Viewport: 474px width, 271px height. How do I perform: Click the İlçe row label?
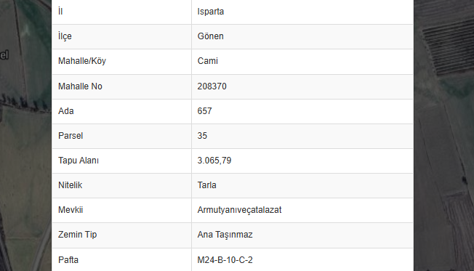(65, 36)
